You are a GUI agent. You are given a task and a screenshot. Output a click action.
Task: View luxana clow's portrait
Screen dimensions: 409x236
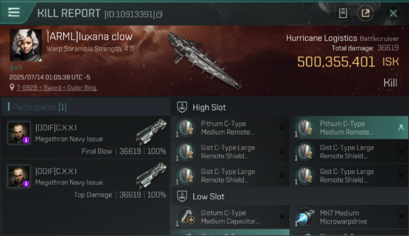[26, 45]
